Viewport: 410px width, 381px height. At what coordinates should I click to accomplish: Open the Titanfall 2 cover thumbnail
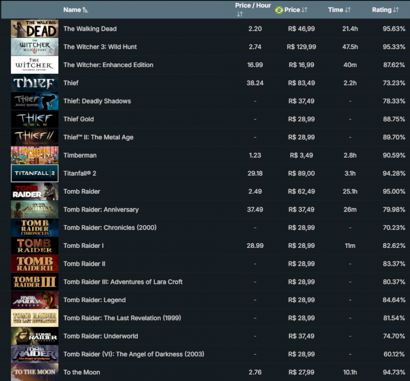[x=34, y=173]
